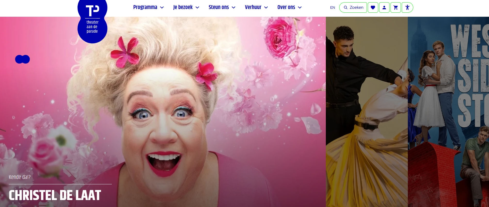Open the Programma menu item
Viewport: 489px width, 207px height.
tap(145, 7)
